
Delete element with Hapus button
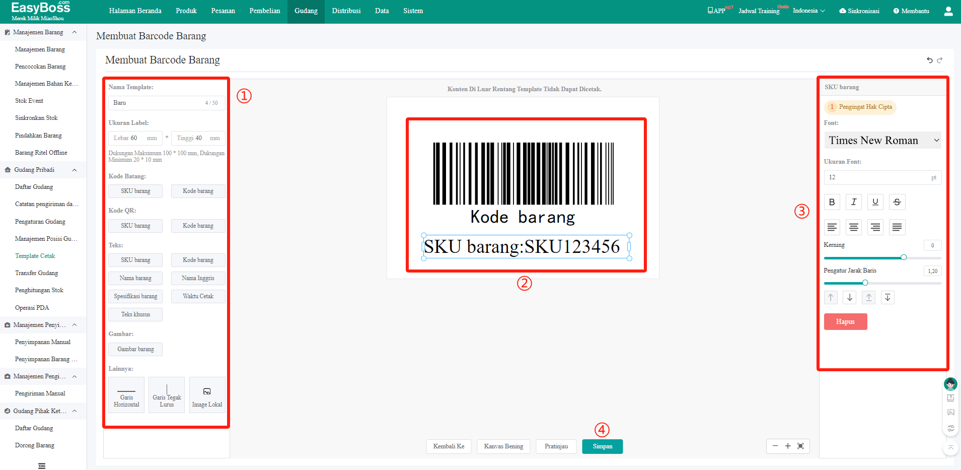[846, 321]
